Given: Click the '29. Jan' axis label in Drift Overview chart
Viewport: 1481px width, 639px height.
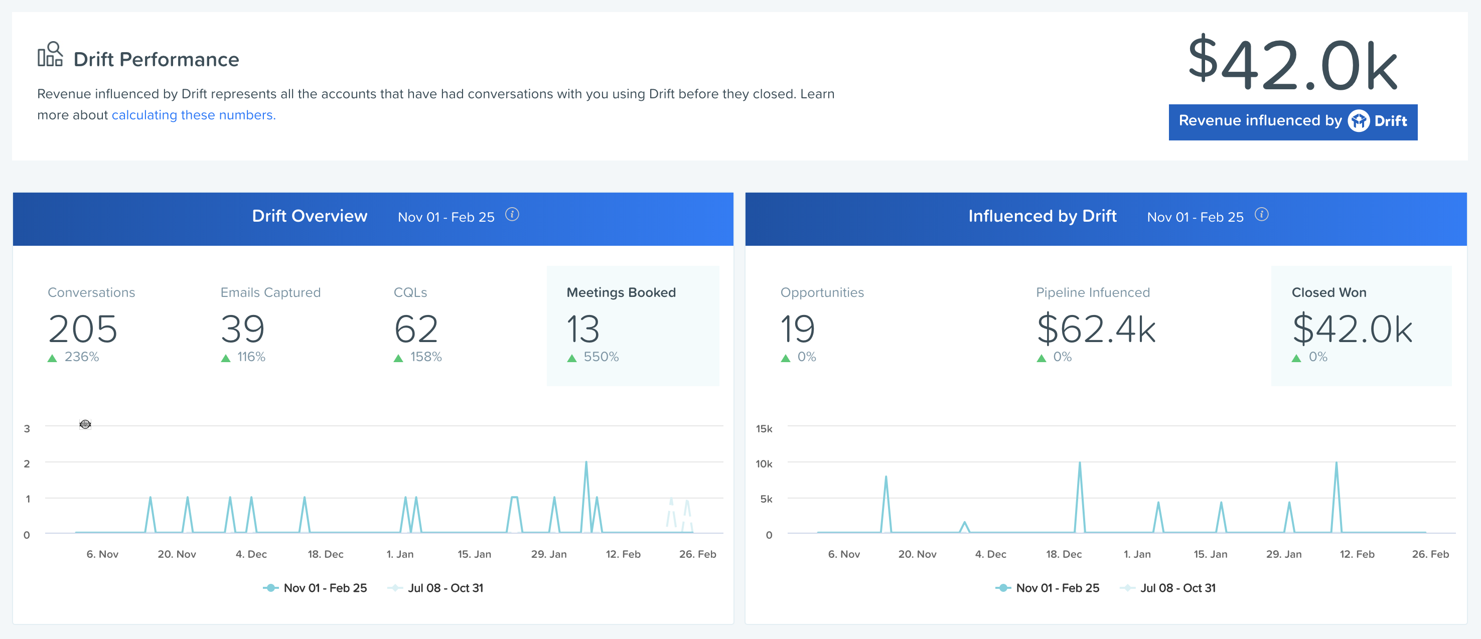Looking at the screenshot, I should 548,554.
